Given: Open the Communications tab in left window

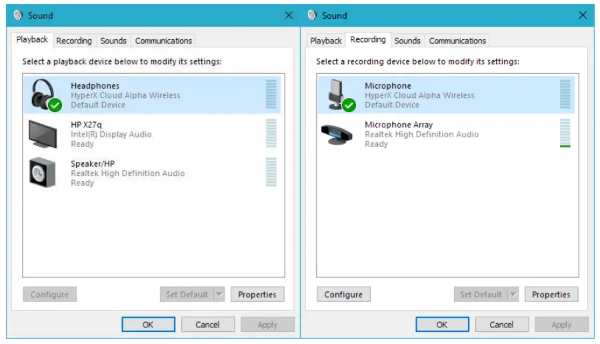Looking at the screenshot, I should [x=163, y=41].
